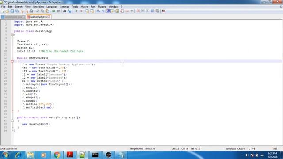Image resolution: width=283 pixels, height=159 pixels.
Task: Open Adobe Reader from taskbar
Action: pyautogui.click(x=70, y=155)
